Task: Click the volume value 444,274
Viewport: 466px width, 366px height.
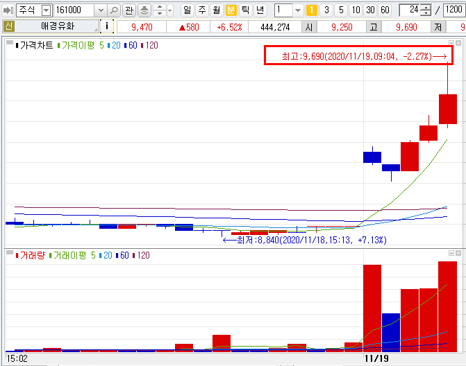Action: point(275,27)
